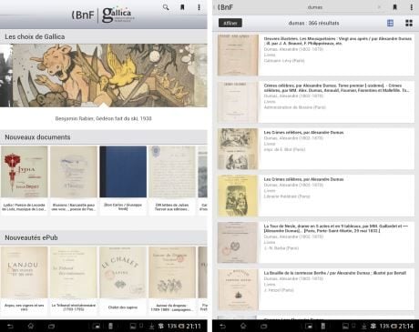Open bookmarks icon on Gallica home screen
This screenshot has height=332, width=419.
tap(182, 7)
